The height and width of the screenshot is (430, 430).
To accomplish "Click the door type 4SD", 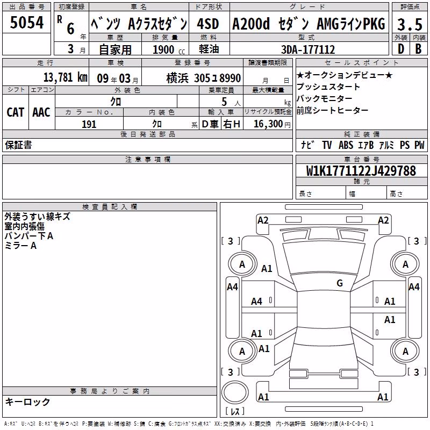I will (208, 24).
